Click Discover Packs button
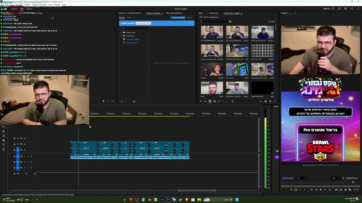This screenshot has width=362, height=203. click(178, 17)
